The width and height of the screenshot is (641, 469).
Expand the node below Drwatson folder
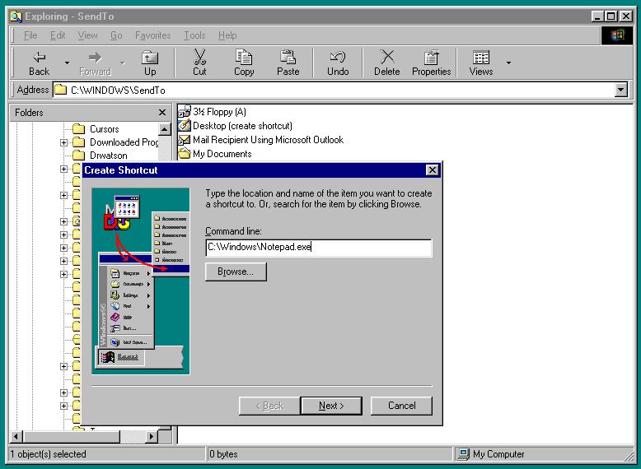pyautogui.click(x=63, y=169)
